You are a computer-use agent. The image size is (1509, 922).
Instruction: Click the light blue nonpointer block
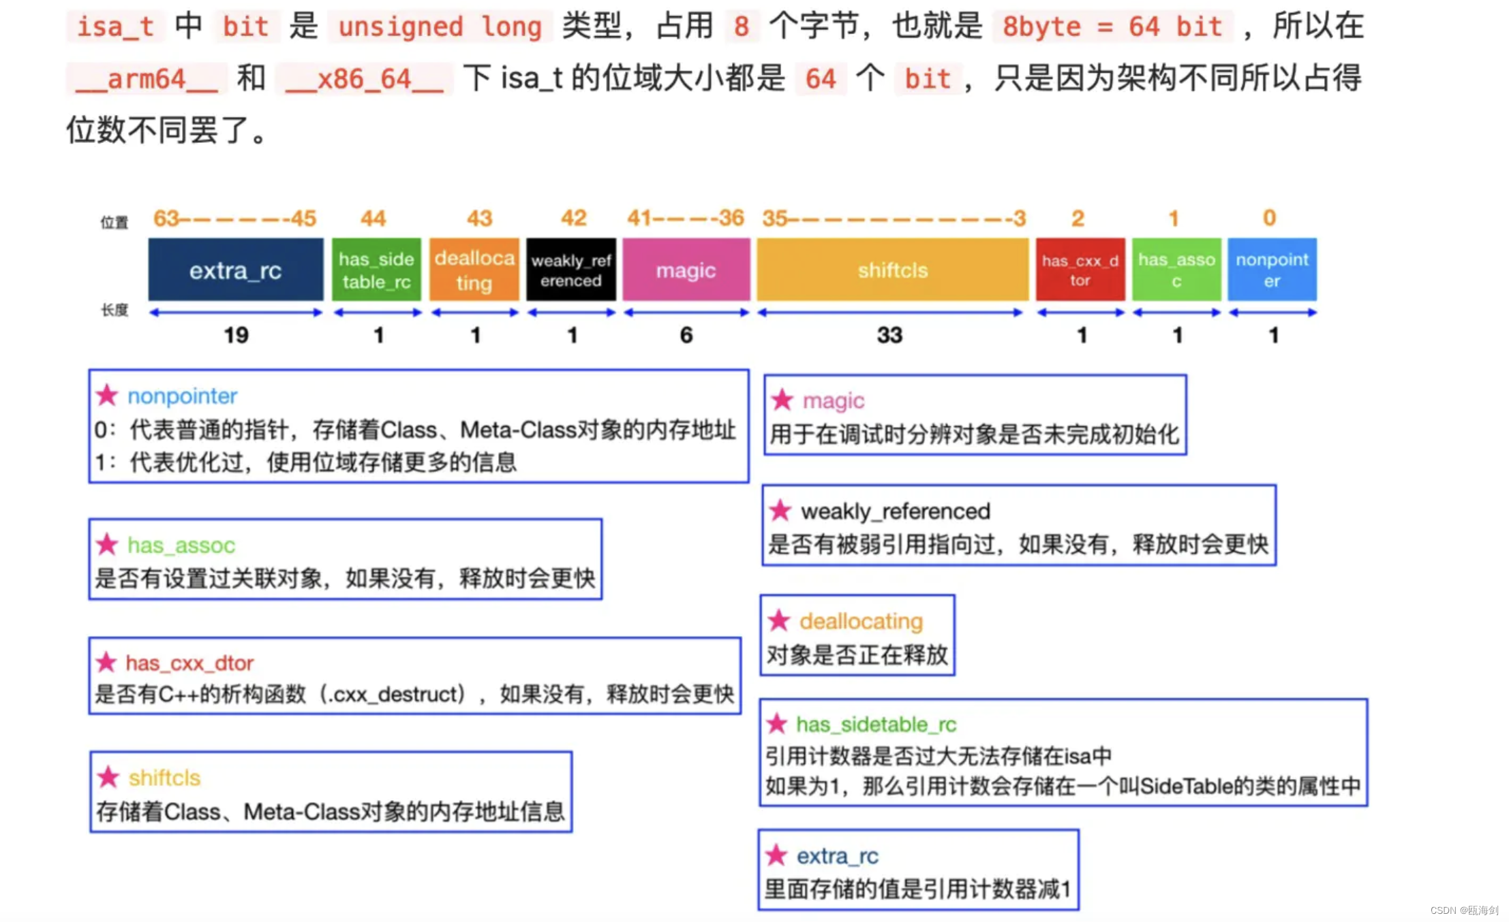tap(1272, 270)
